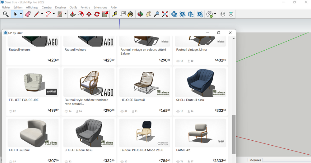Select the Rectangle shape tool
This screenshot has width=311, height=163.
(60, 14)
